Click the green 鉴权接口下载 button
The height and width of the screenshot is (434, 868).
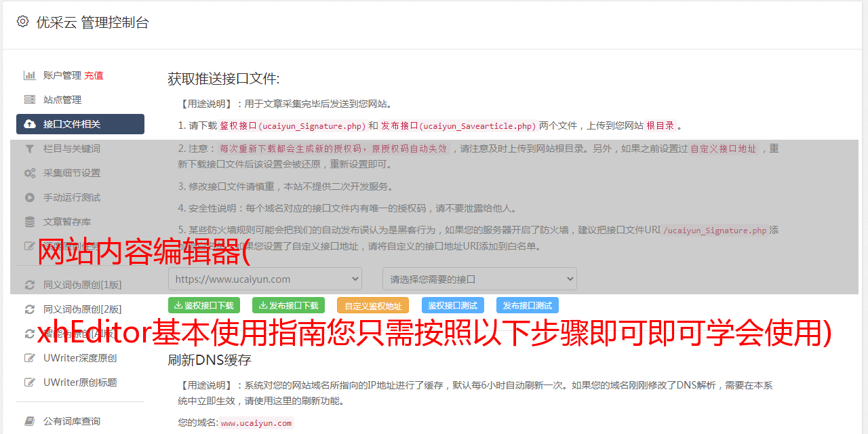pos(204,305)
